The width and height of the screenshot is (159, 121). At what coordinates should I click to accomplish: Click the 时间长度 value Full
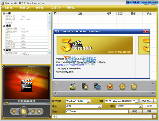tap(34, 17)
